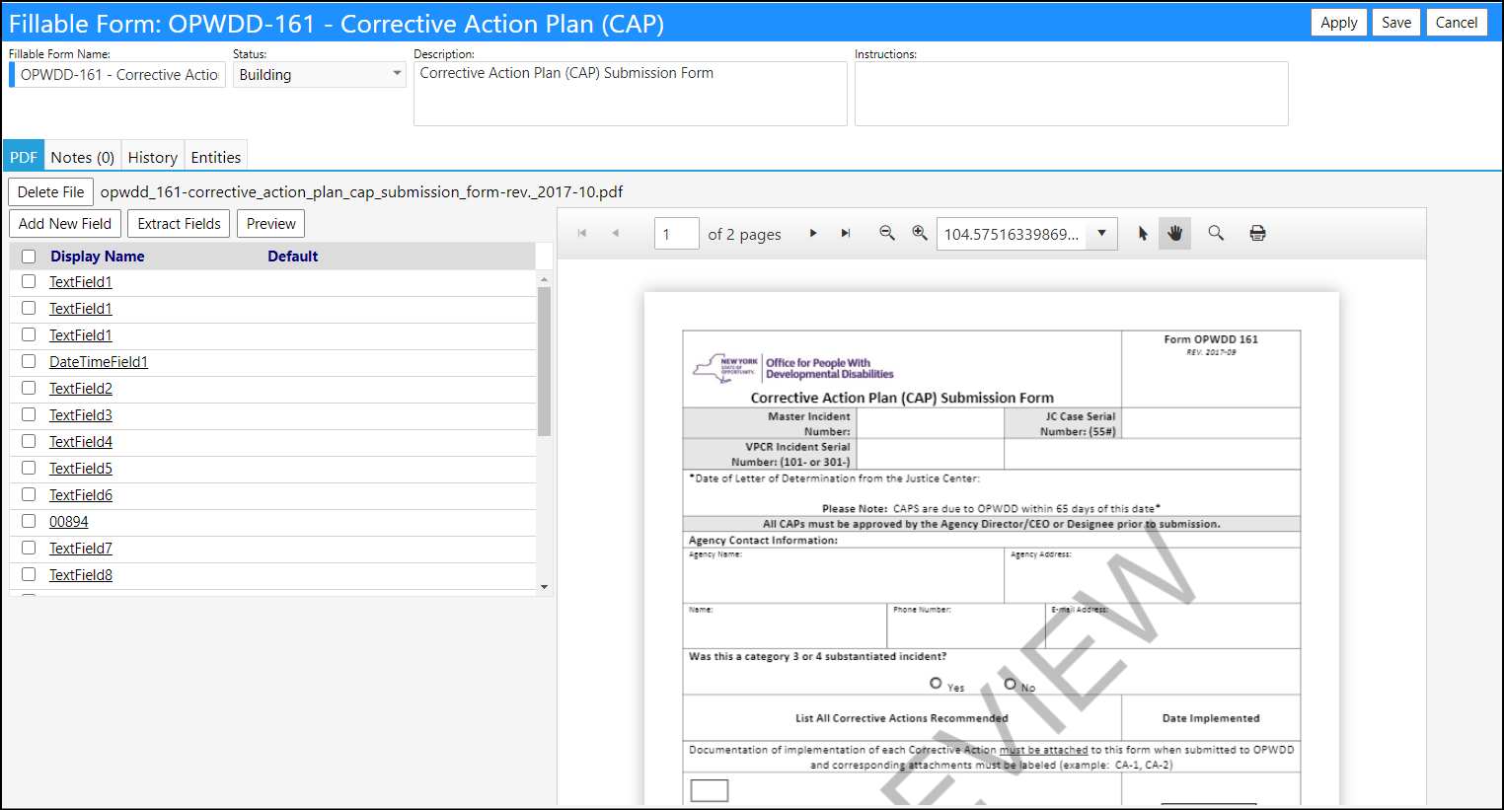This screenshot has width=1504, height=810.
Task: Click the Instructions text area
Action: (1071, 94)
